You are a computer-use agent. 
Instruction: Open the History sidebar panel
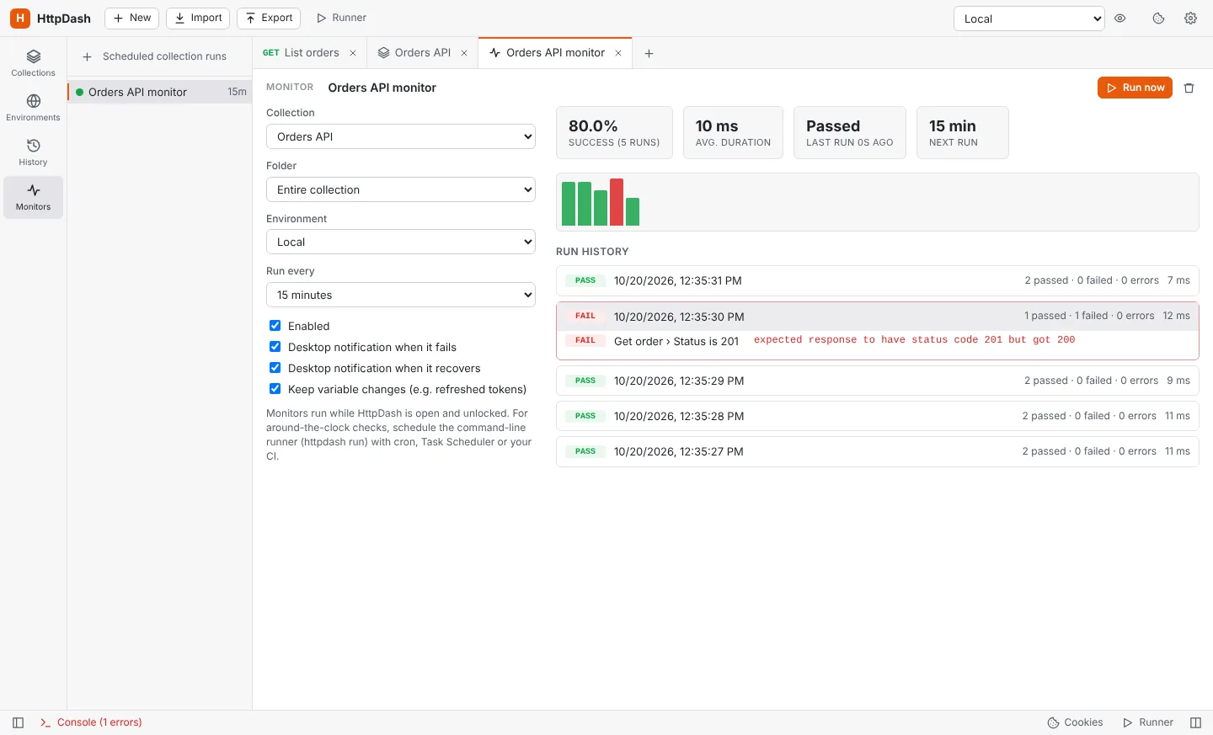33,152
